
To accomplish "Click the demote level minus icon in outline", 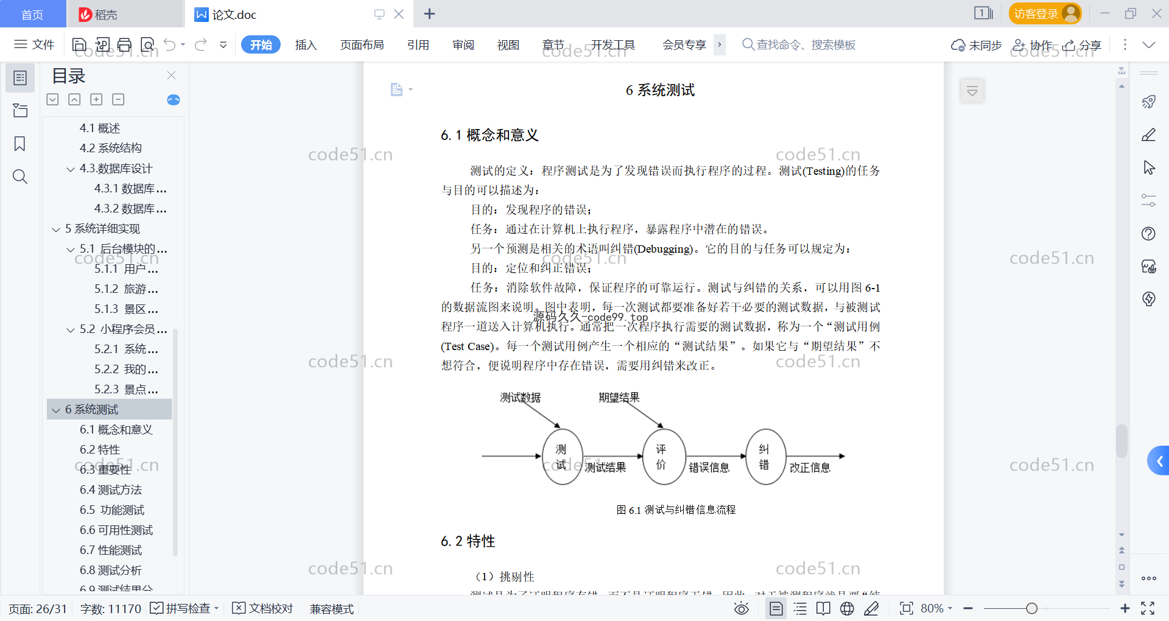I will [x=118, y=99].
